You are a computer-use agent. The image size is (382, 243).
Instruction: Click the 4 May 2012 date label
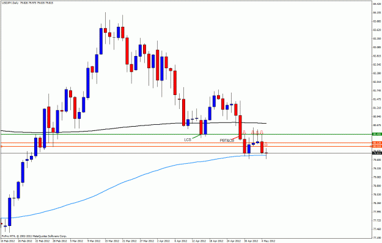268,241
